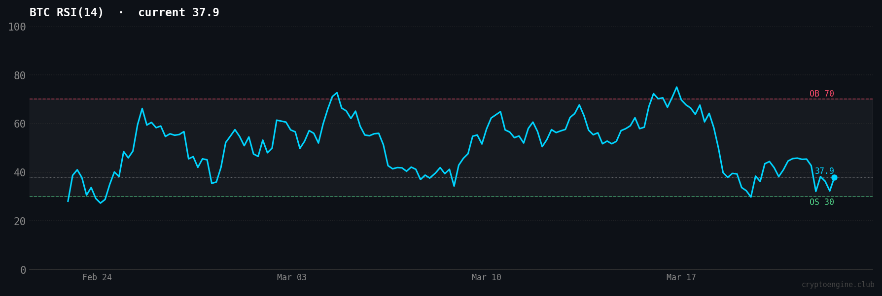Click the green dashed oversold threshold line
Viewport: 882px width, 296px height.
click(444, 197)
